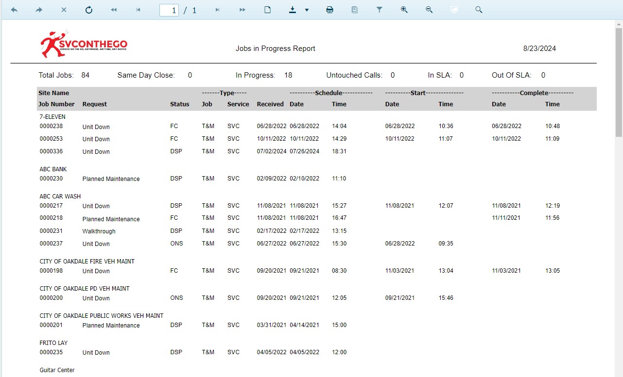Zoom in with the magnifier plus icon
623x377 pixels.
(x=404, y=10)
